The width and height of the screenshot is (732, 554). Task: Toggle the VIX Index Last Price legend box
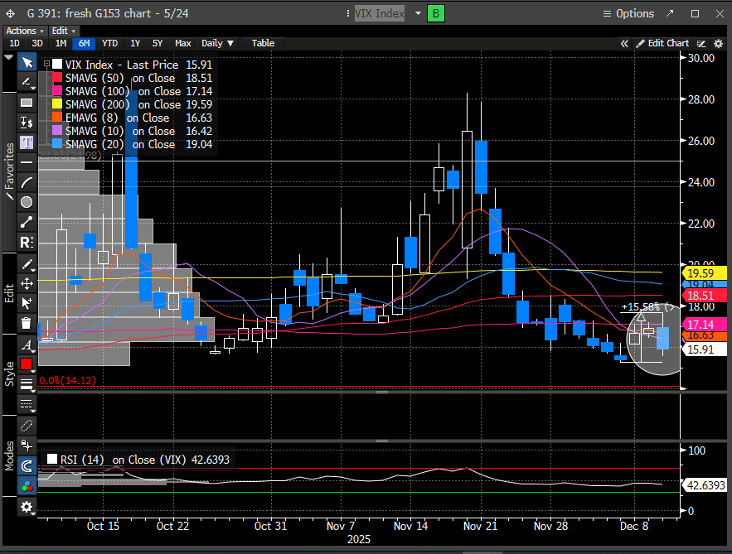56,65
